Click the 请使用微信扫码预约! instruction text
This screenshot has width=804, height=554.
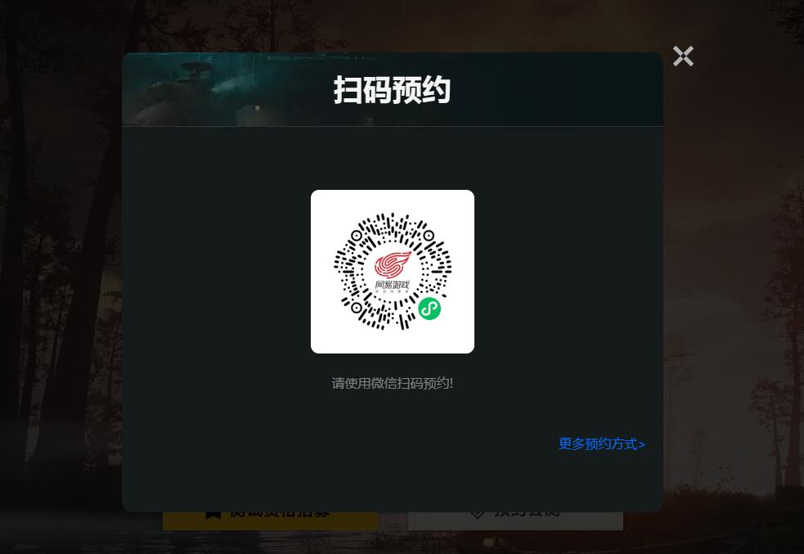(x=393, y=383)
